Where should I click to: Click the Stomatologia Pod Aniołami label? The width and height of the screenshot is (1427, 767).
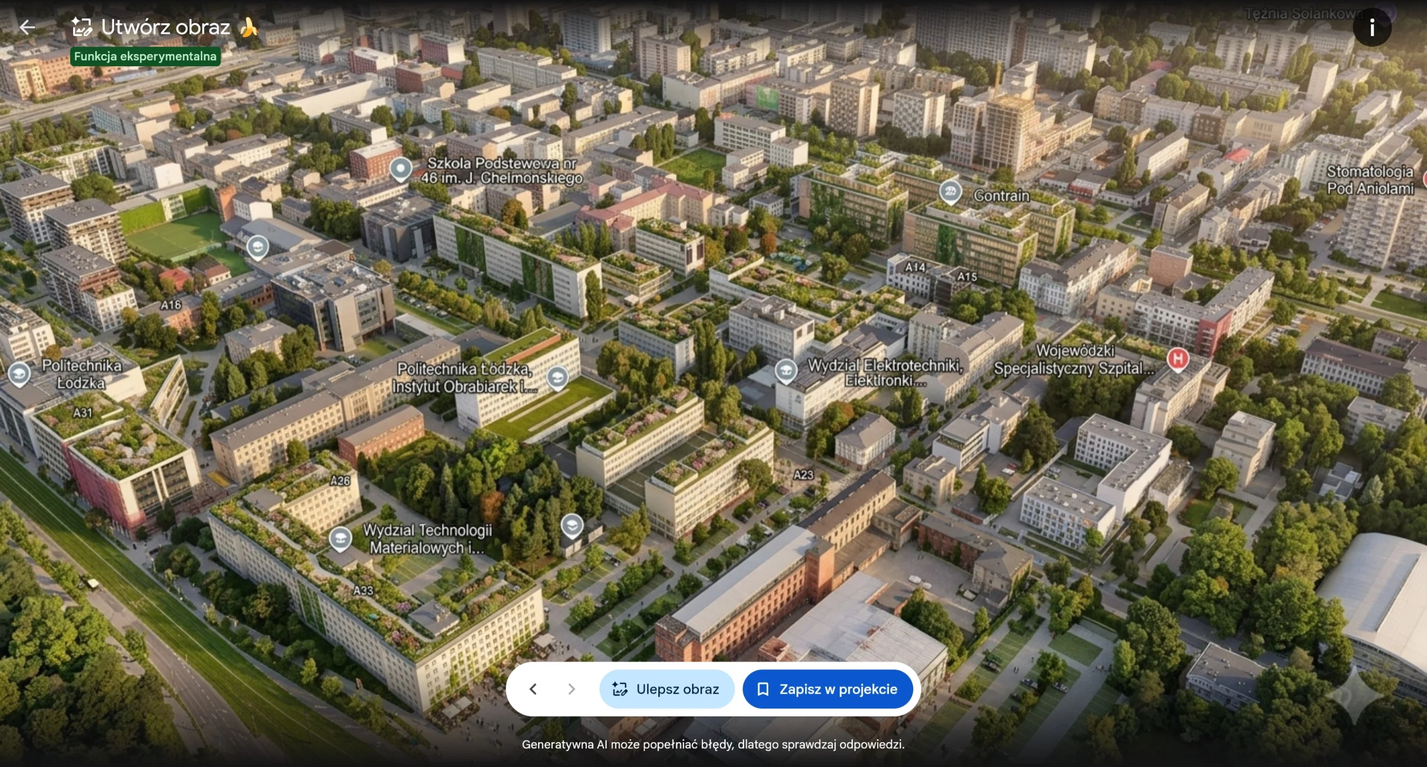coord(1370,180)
